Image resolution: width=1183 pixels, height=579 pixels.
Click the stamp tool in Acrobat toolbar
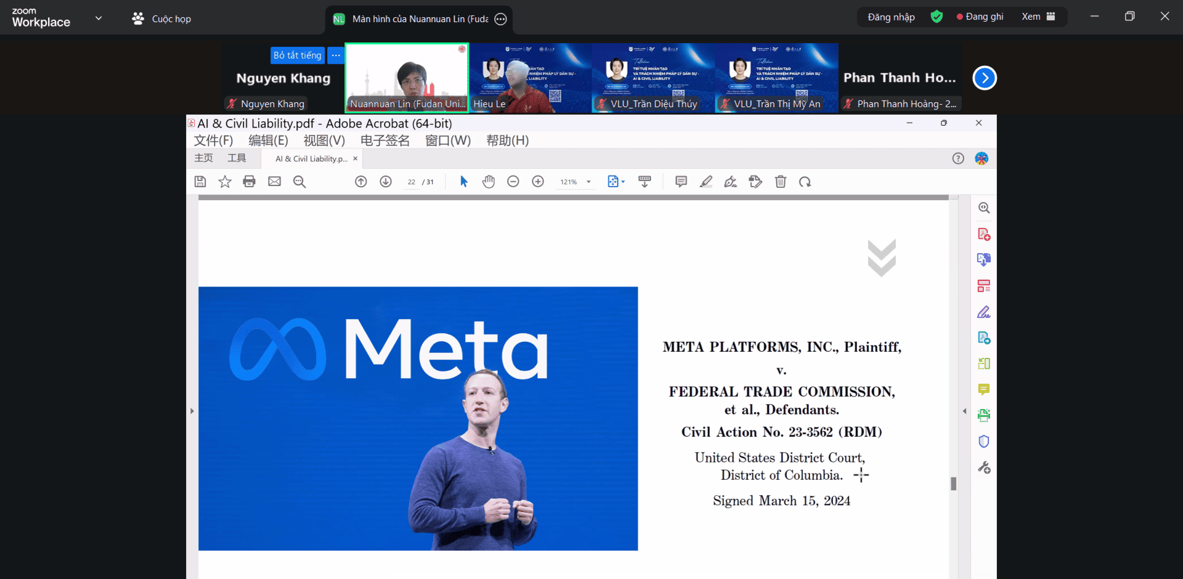tap(755, 182)
